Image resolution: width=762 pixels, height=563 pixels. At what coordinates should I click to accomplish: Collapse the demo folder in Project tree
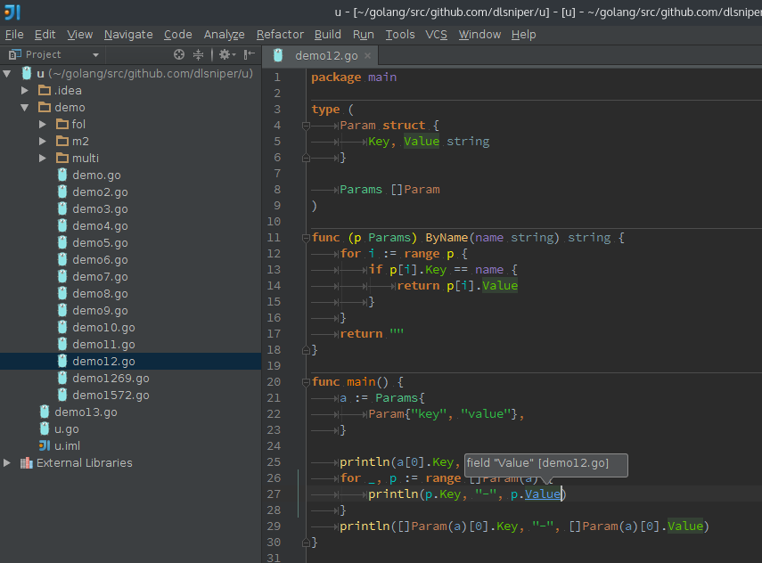coord(24,107)
